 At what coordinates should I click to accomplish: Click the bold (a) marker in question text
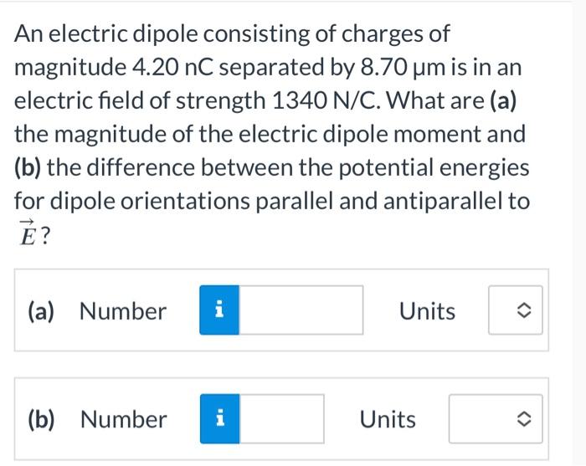point(503,101)
